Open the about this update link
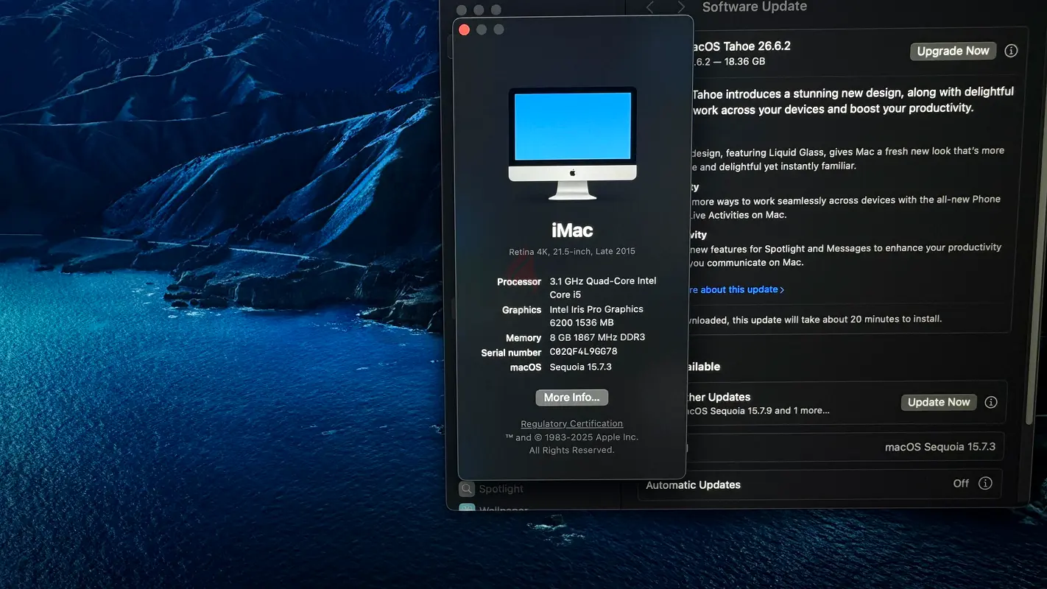The image size is (1047, 589). pyautogui.click(x=736, y=290)
